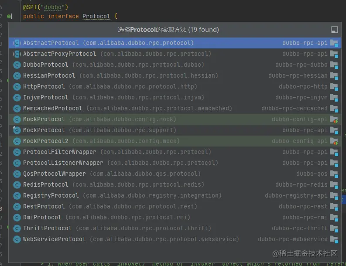Click the module folder icon for dubbo-rpc-thrift

[x=334, y=229]
